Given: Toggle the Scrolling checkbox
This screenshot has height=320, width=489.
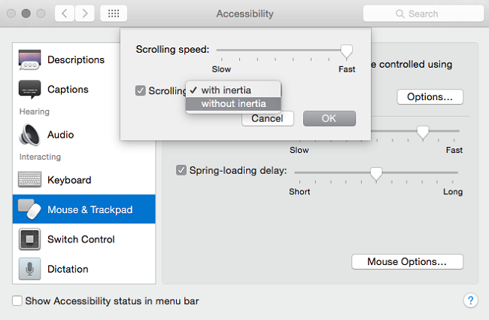Looking at the screenshot, I should tap(141, 90).
